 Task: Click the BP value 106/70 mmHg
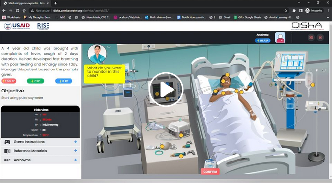tap(50, 125)
